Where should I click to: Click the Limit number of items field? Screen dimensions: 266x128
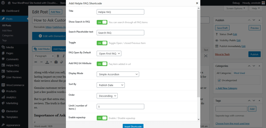[120, 107]
